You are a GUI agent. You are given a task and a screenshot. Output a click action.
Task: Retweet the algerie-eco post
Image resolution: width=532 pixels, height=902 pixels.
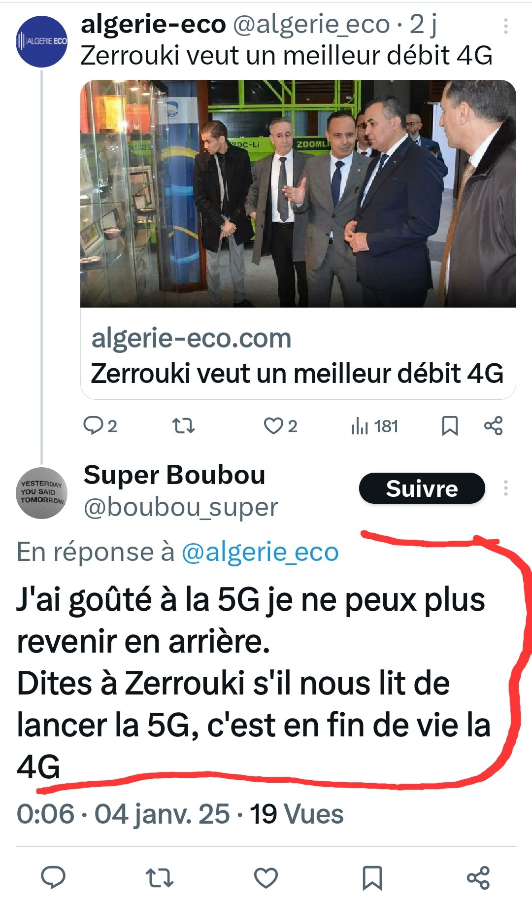click(x=183, y=426)
